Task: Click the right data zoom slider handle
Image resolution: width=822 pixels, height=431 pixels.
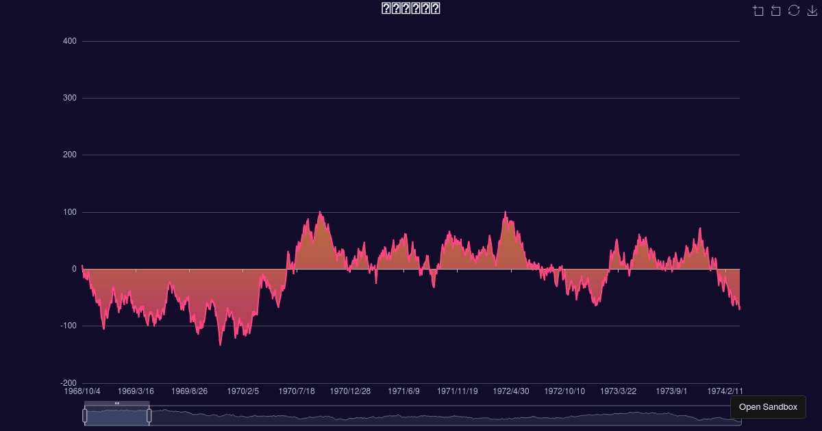Action: [x=149, y=415]
